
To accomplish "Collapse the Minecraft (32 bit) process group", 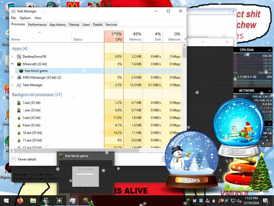I will pos(12,64).
